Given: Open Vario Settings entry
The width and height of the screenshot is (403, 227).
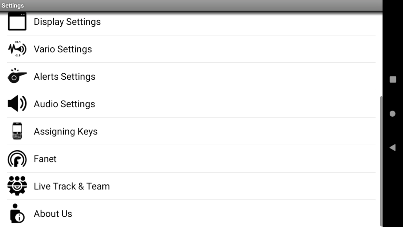Looking at the screenshot, I should point(191,49).
